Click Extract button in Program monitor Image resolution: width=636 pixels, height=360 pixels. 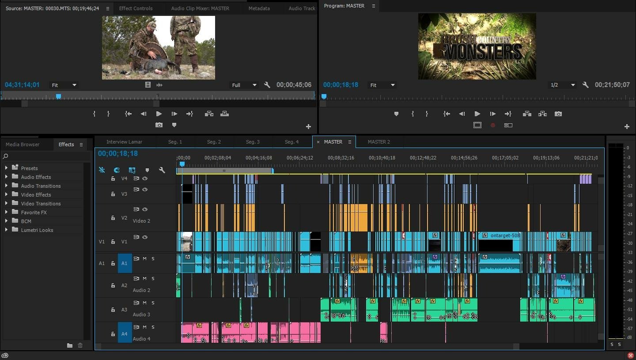(x=542, y=114)
